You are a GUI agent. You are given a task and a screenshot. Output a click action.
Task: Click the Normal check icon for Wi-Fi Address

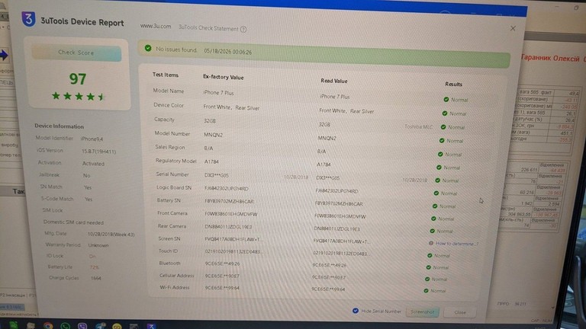(426, 291)
